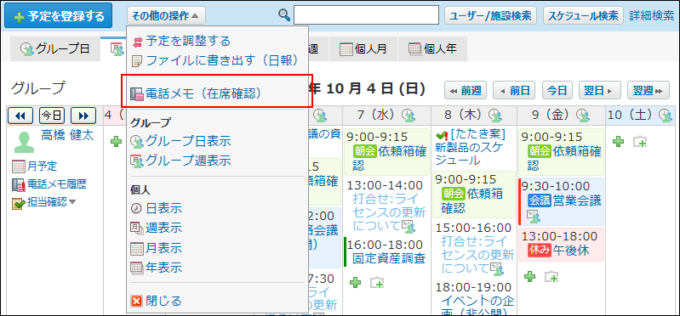The image size is (680, 316).
Task: Click the green plus icon under Saturday 10
Action: pos(619,141)
